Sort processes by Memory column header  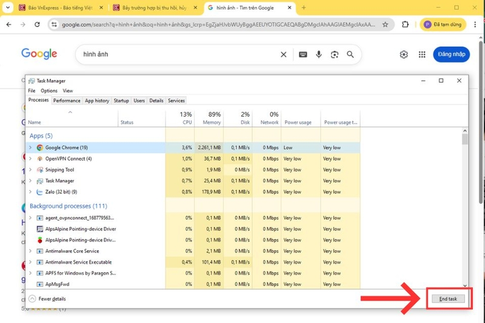[209, 118]
